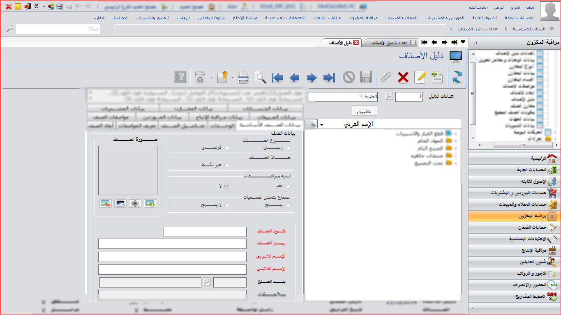Open the الإسم العربي search field dropdown
The height and width of the screenshot is (315, 561).
321,124
